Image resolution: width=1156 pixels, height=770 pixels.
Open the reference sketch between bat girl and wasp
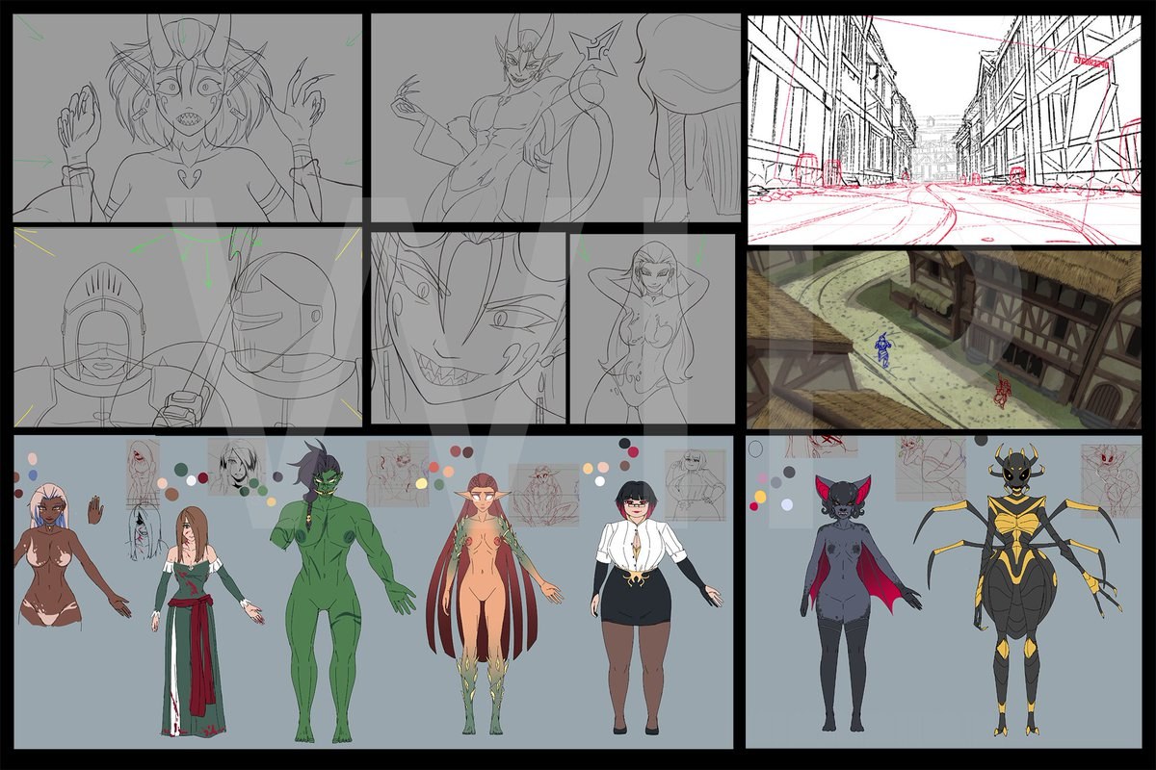931,468
